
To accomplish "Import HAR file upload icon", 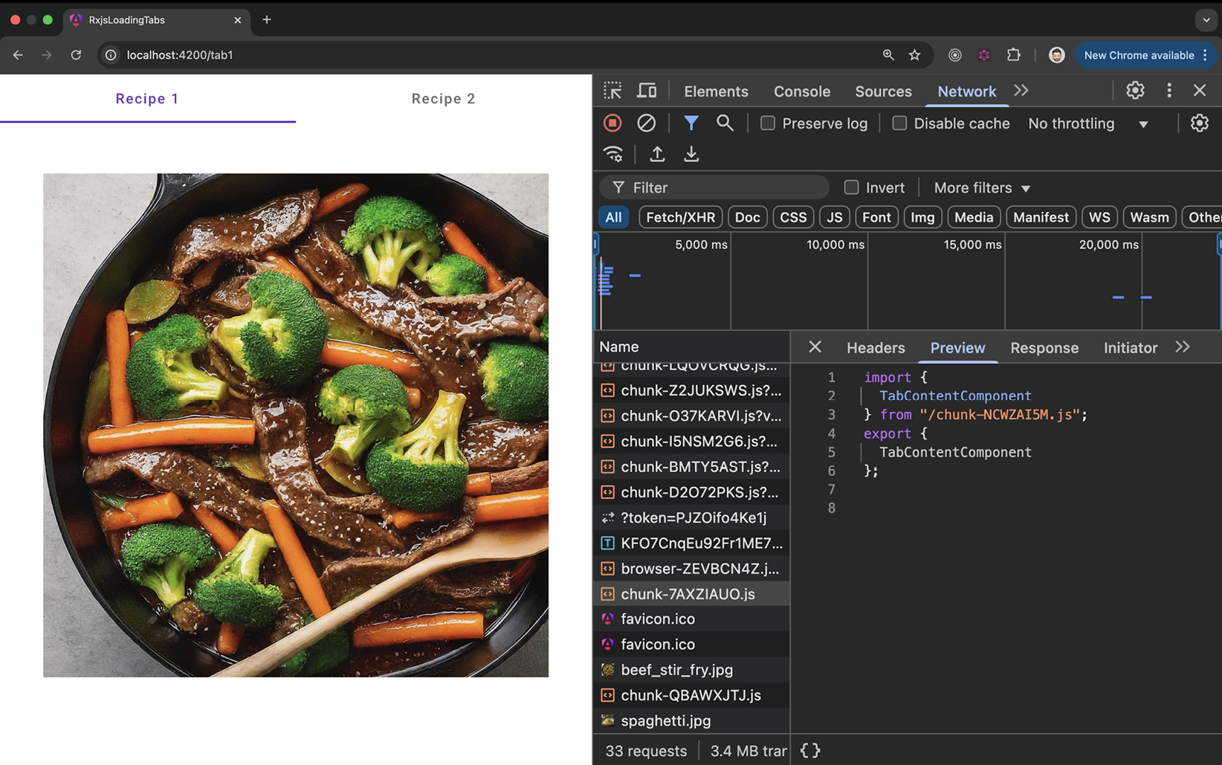I will tap(657, 154).
